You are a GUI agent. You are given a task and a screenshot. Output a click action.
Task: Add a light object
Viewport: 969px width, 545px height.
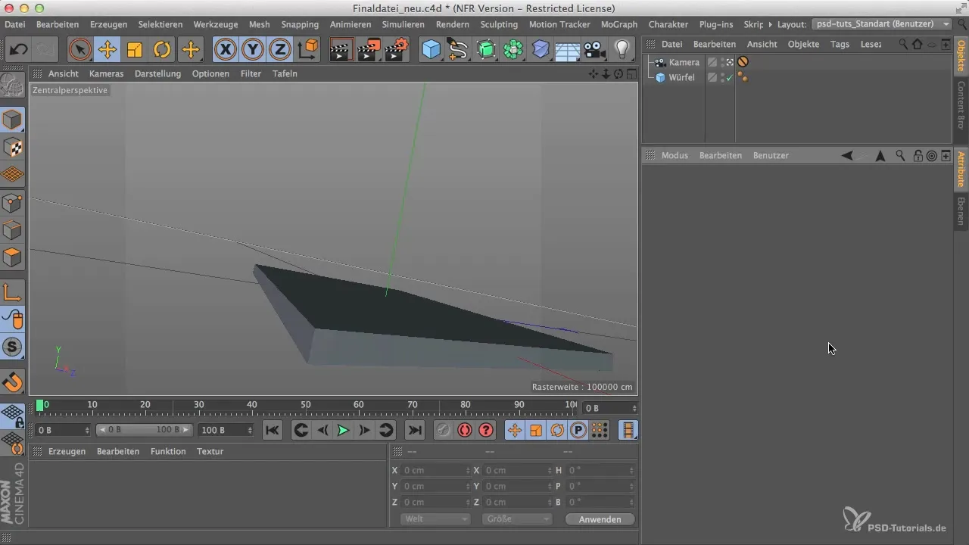click(x=622, y=50)
